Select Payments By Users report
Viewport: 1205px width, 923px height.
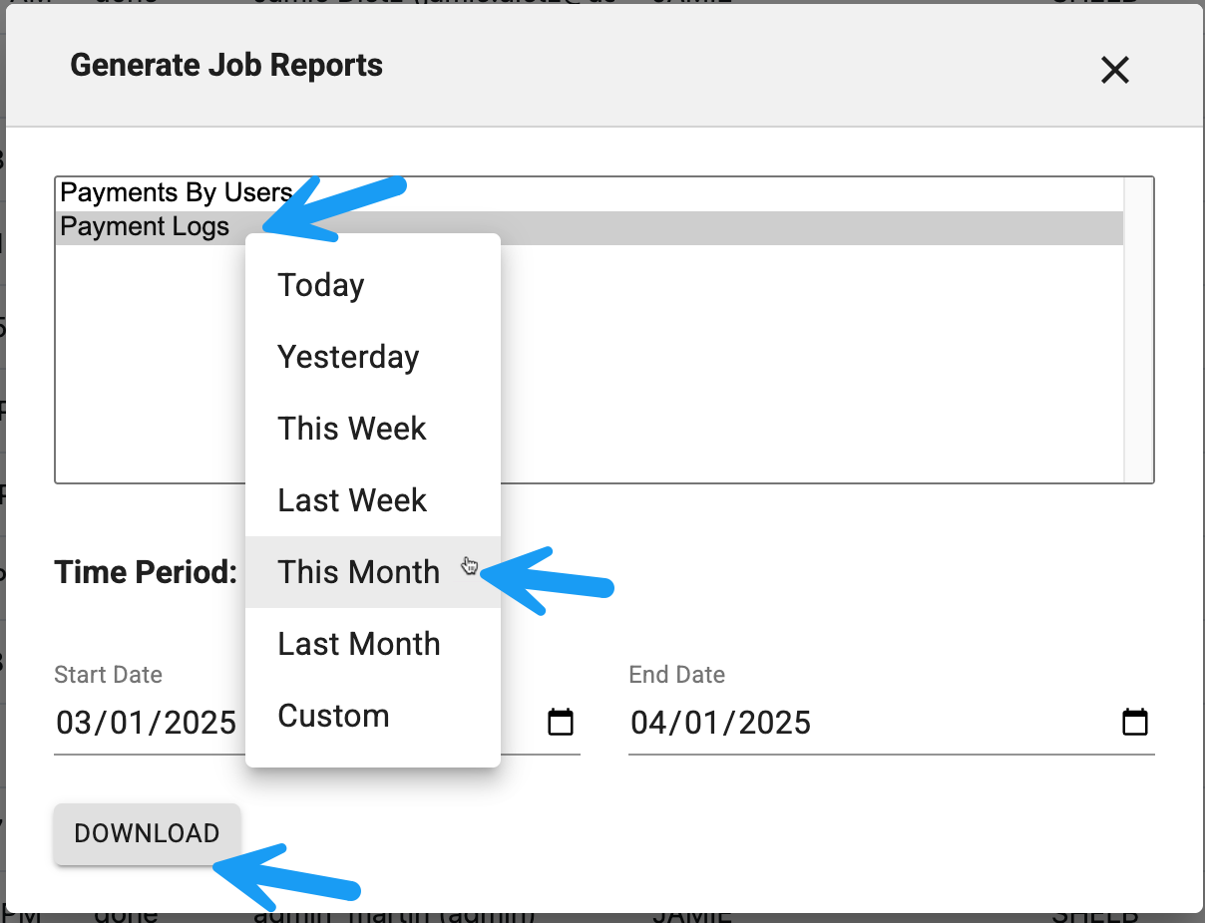pos(176,192)
